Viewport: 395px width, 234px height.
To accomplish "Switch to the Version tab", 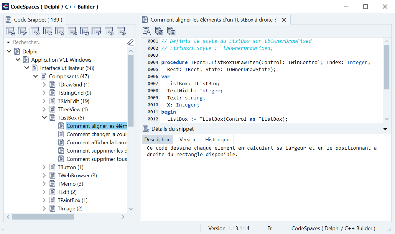I will click(188, 140).
